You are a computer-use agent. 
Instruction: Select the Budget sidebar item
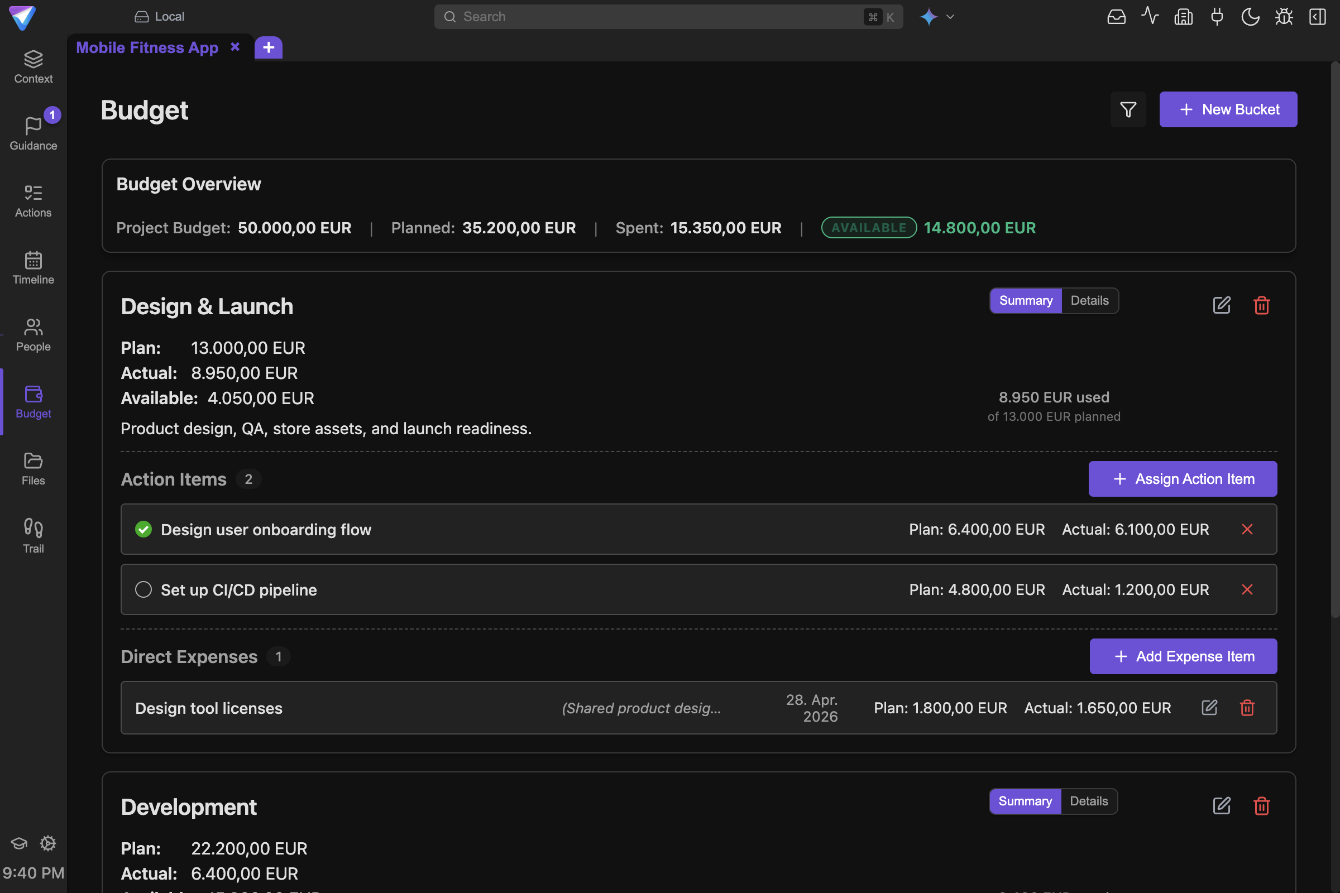click(x=33, y=402)
